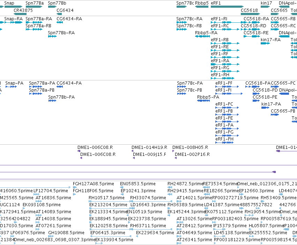Click protein Rbbp5-PA
Viewport: 297px width, 245px height.
click(x=203, y=101)
